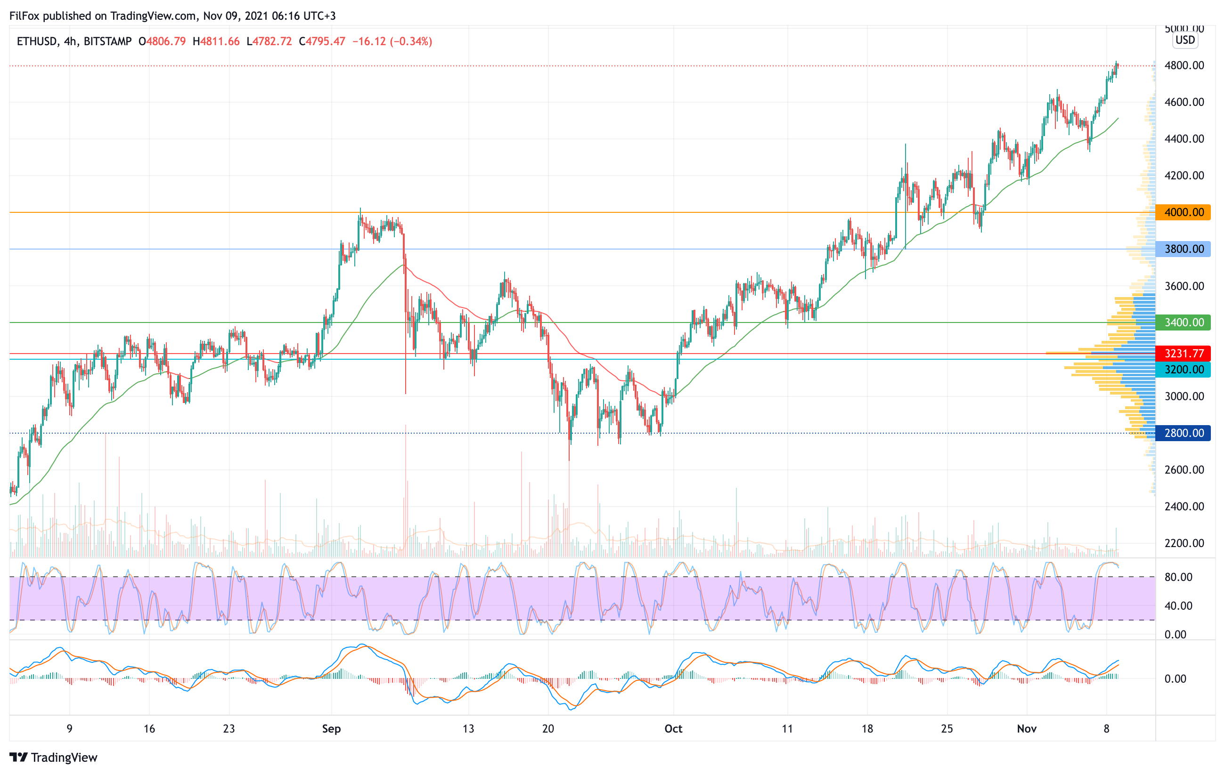The height and width of the screenshot is (774, 1225).
Task: Click the 40.00 label on stochastic scale
Action: click(1178, 606)
